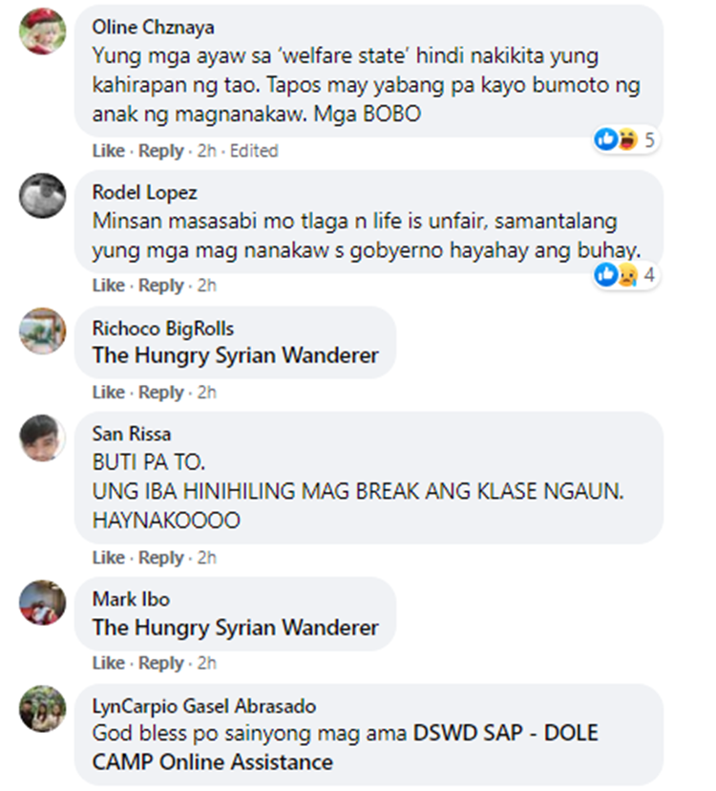716x791 pixels.
Task: Reply to Rodel Lopez's comment
Action: click(160, 286)
